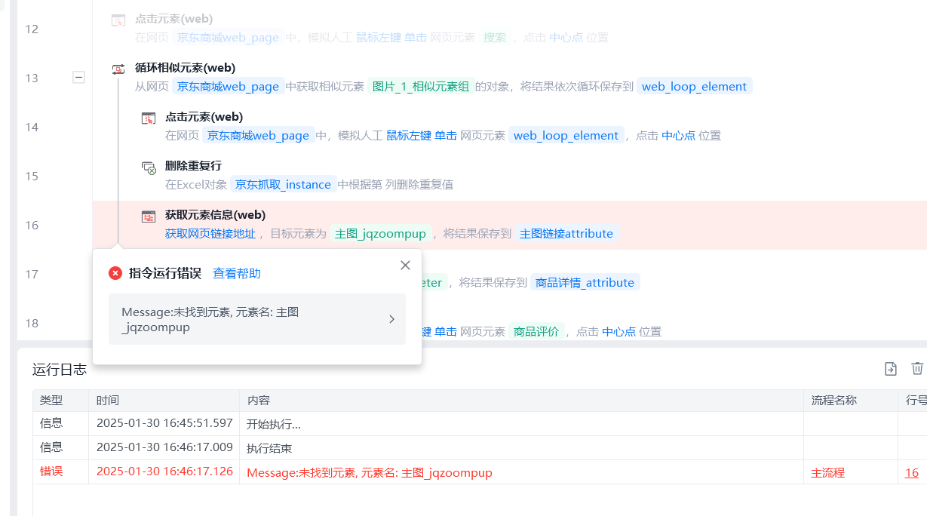Select the 京东抓取_instance Excel object tag

click(x=283, y=185)
